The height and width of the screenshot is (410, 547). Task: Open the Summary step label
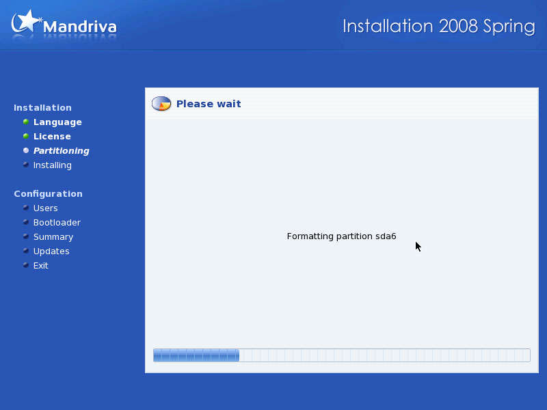tap(53, 237)
